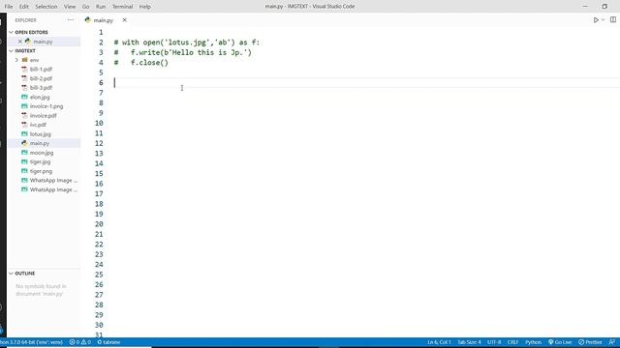Select the main.py editor tab

104,20
